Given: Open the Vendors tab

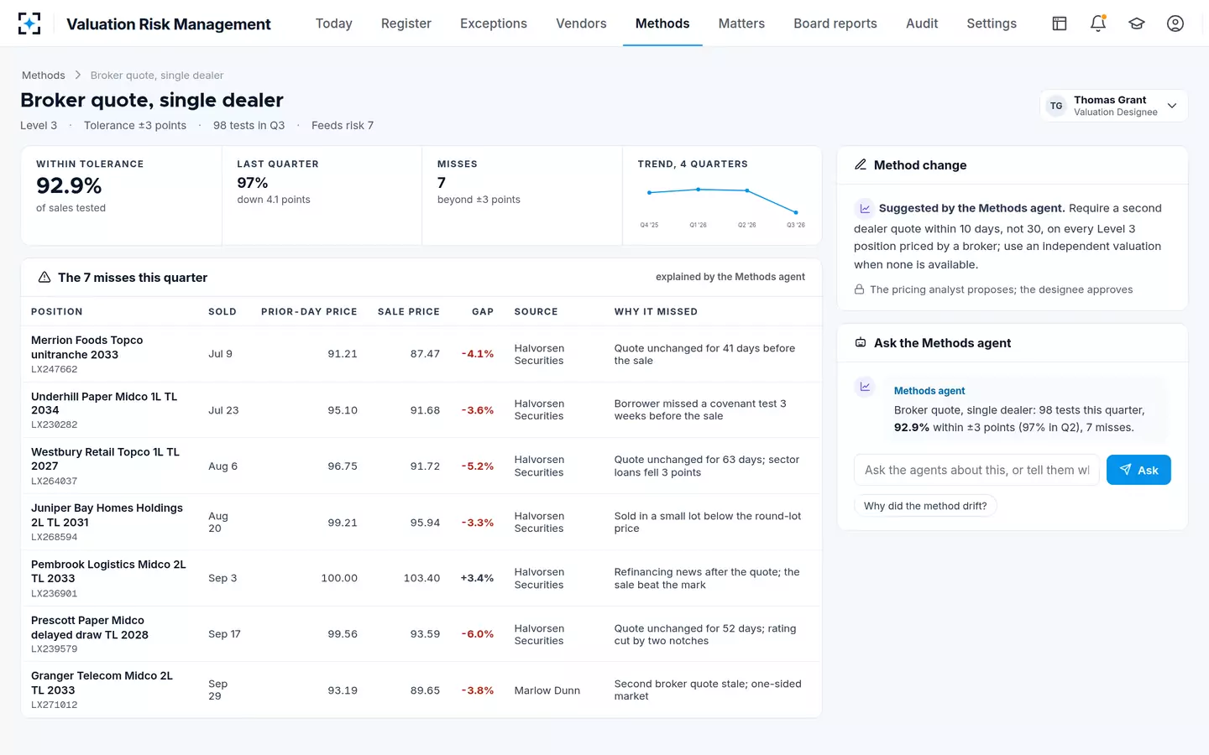Looking at the screenshot, I should (581, 23).
